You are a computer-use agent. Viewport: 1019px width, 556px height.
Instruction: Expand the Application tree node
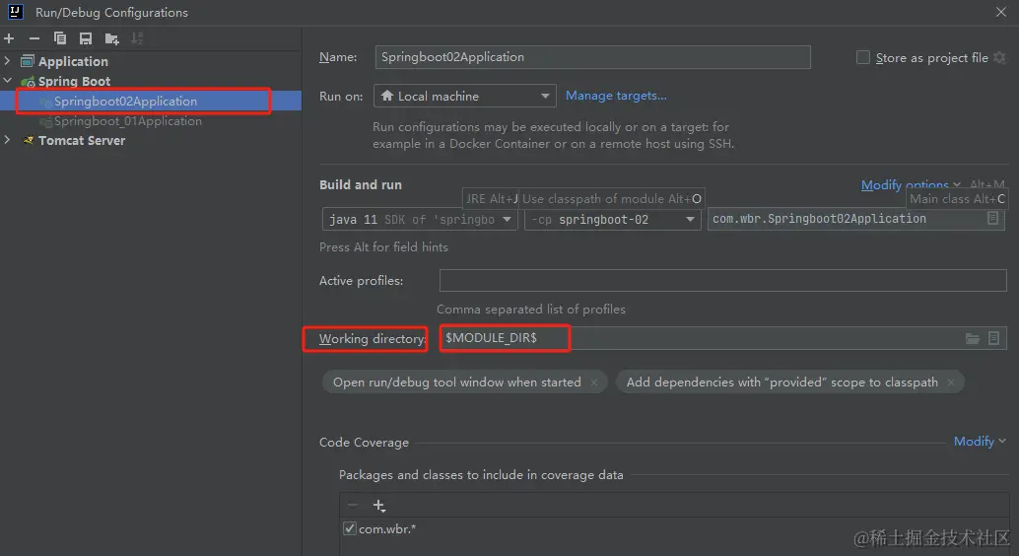coord(7,61)
